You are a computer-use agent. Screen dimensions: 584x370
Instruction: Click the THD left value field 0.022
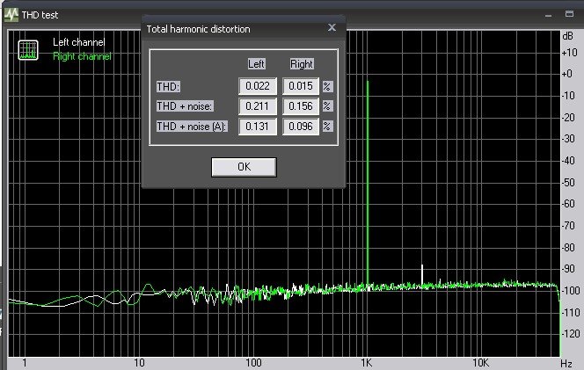coord(258,86)
